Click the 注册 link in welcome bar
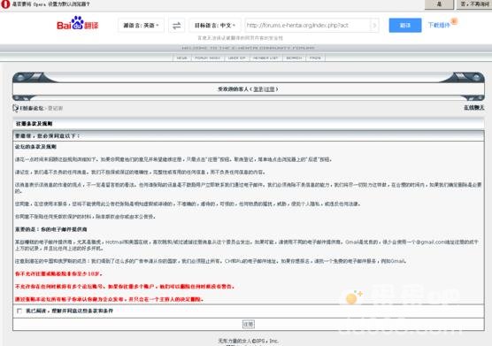Image resolution: width=492 pixels, height=346 pixels. [x=270, y=89]
